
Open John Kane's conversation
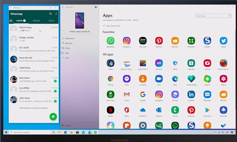coord(34,99)
